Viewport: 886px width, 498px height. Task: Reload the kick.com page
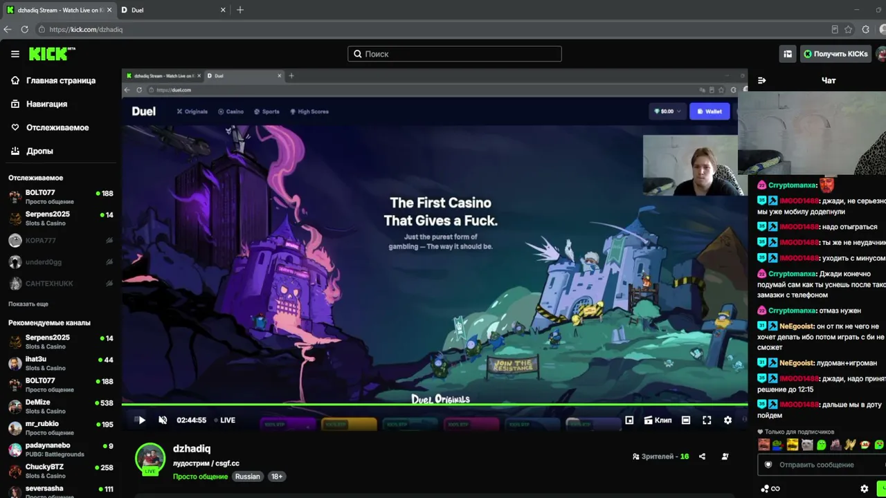tap(25, 30)
